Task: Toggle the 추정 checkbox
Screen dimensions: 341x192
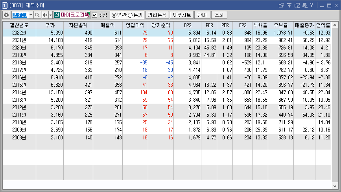Action: (x=95, y=15)
